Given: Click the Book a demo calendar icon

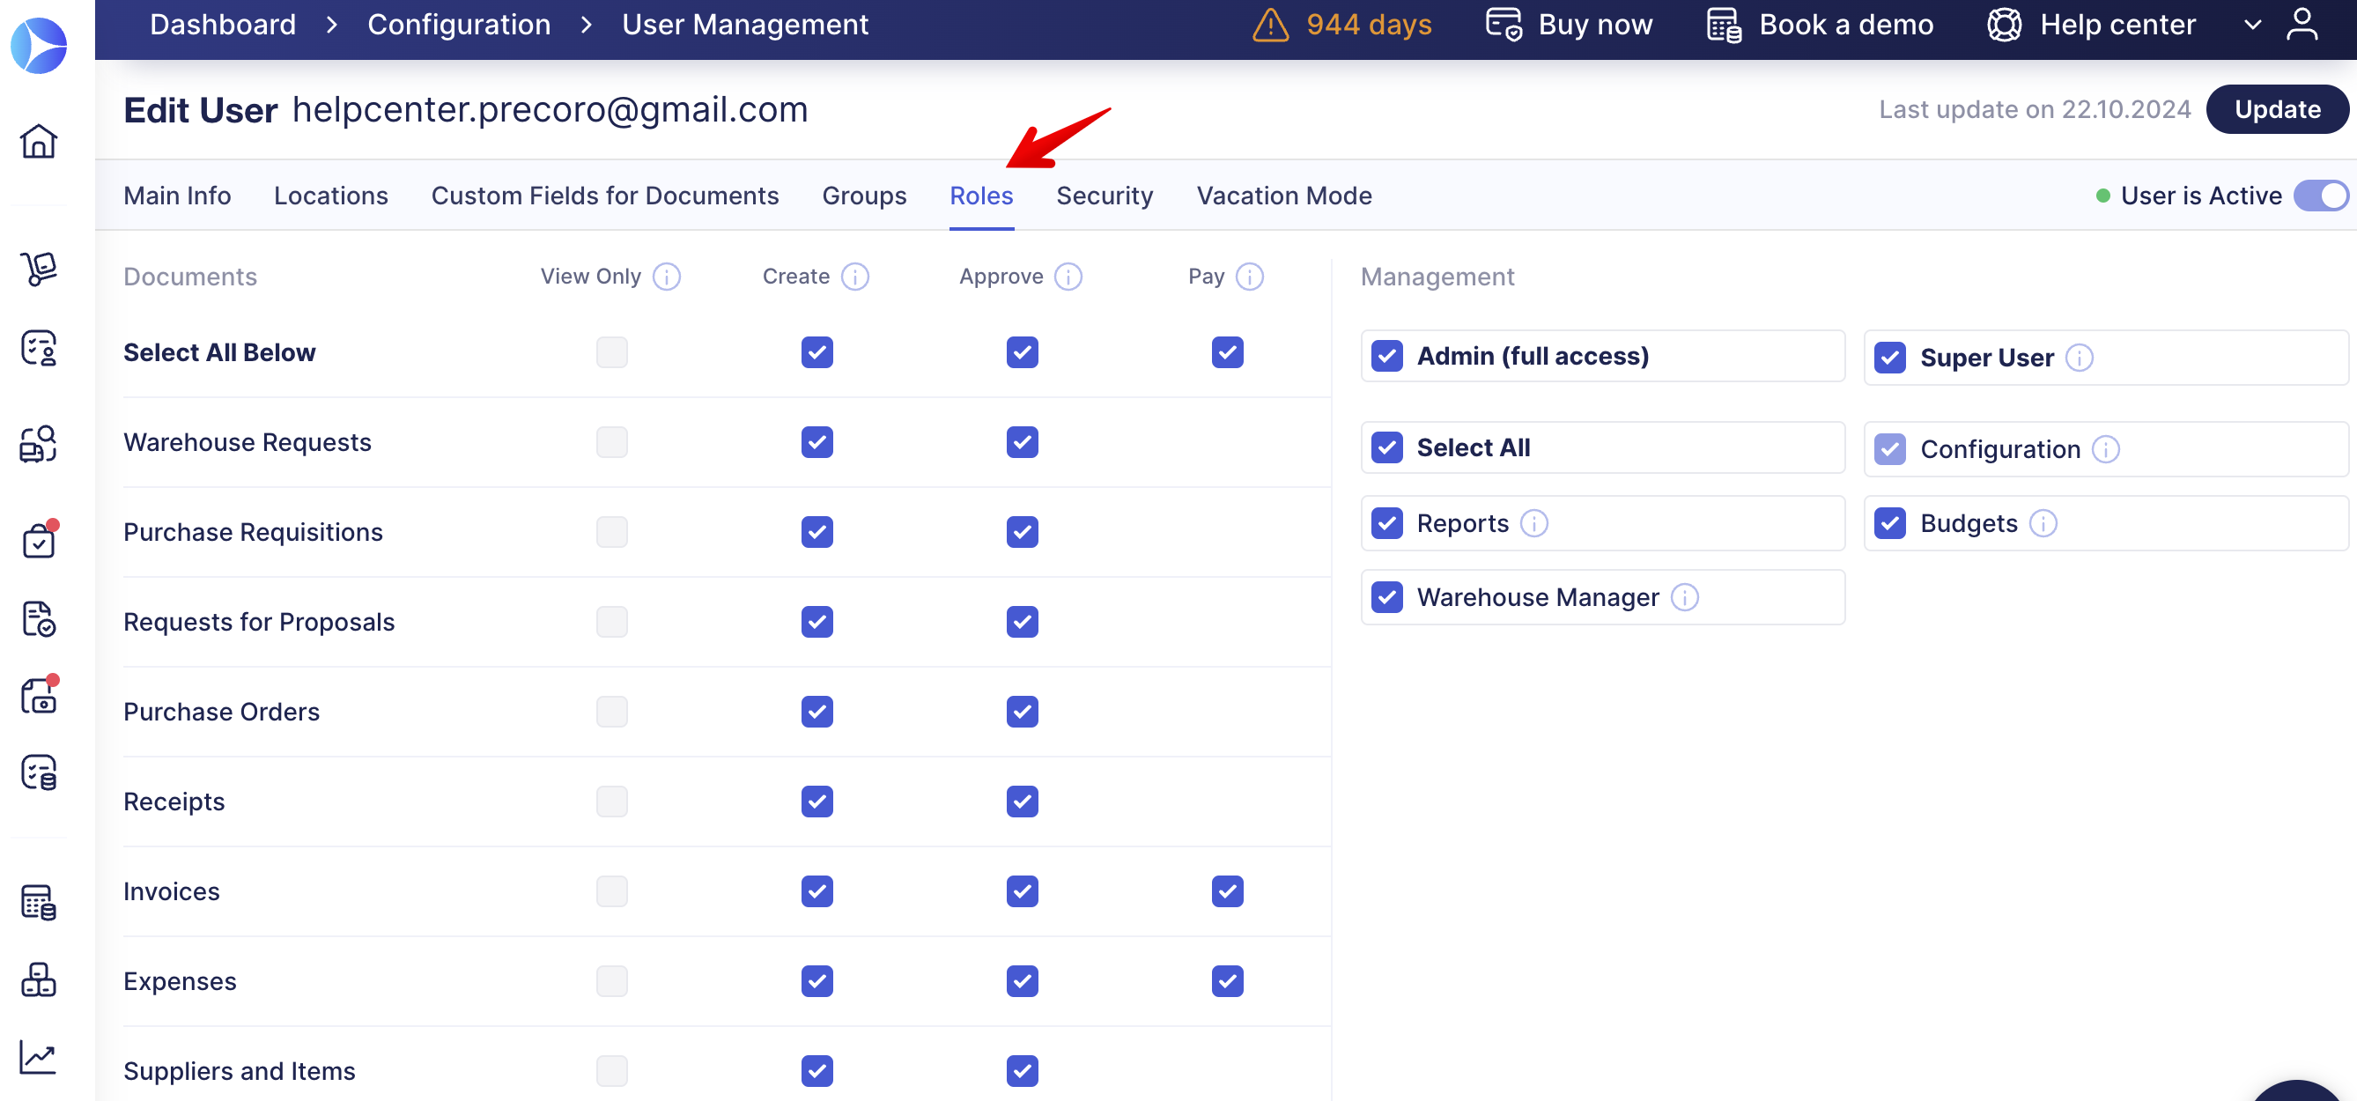Looking at the screenshot, I should tap(1724, 25).
